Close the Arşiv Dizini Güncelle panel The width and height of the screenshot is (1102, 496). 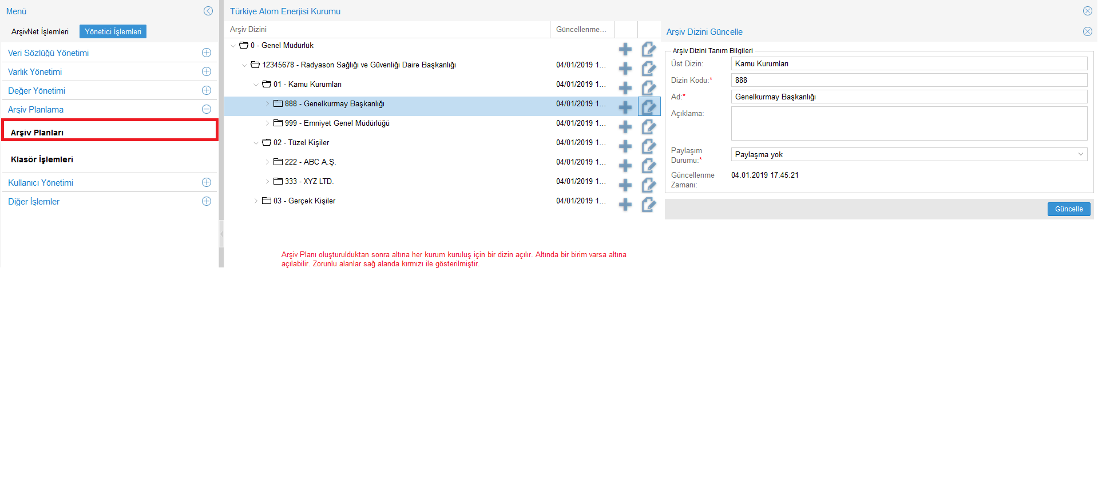1087,31
